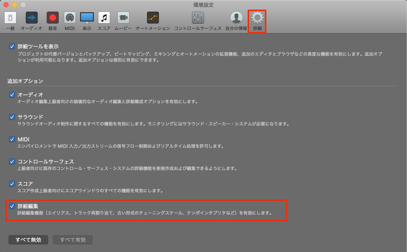Click the オーディオ編集上級者向け description text
The width and height of the screenshot is (407, 252).
[108, 102]
